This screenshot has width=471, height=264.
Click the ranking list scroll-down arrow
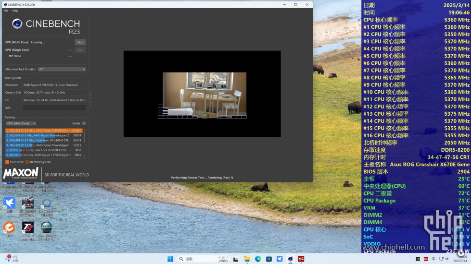point(84,156)
